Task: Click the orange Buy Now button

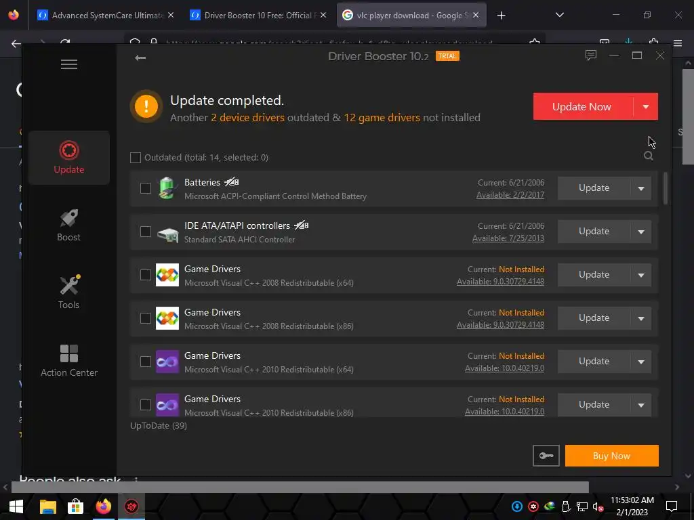Action: click(612, 456)
